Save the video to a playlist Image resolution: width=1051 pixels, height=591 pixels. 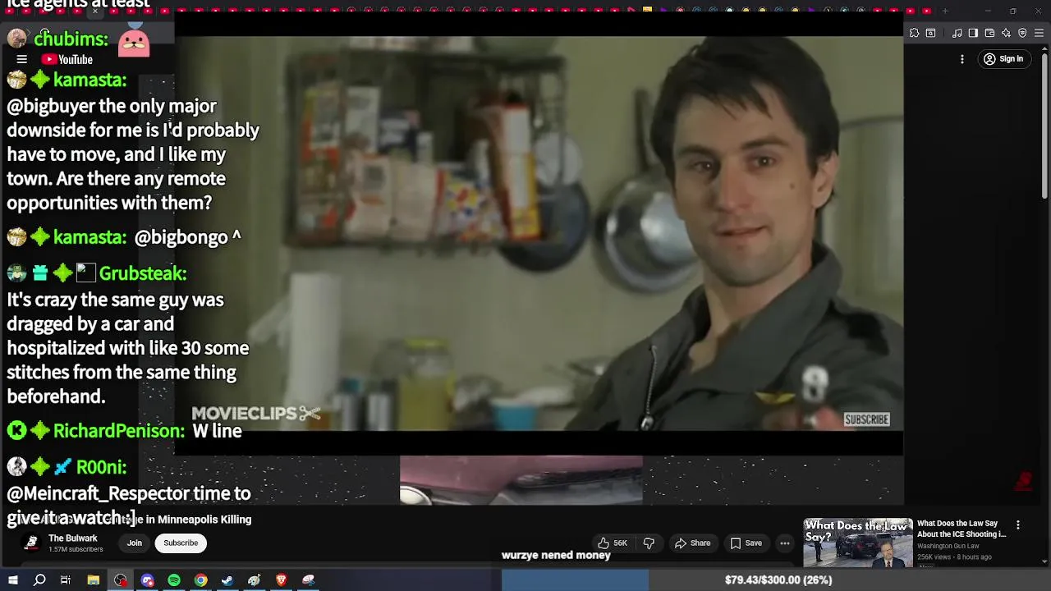pos(746,543)
